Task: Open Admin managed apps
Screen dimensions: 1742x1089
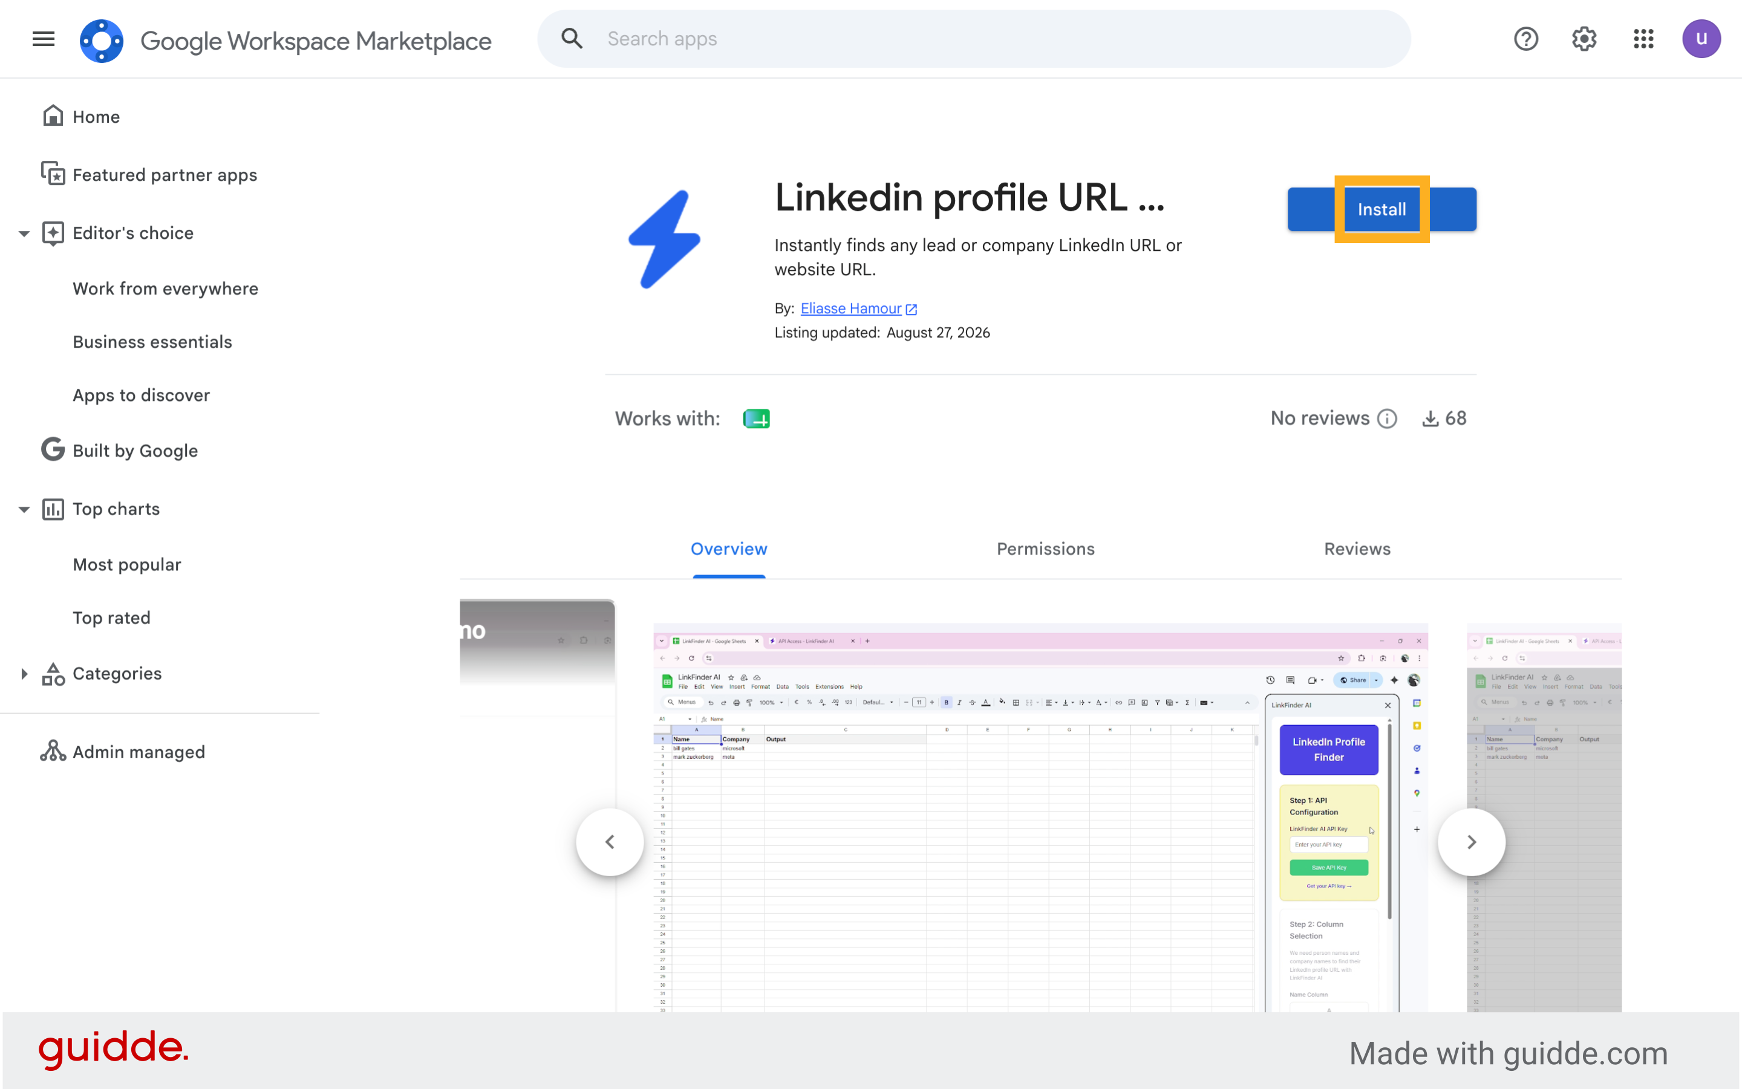Action: click(139, 753)
